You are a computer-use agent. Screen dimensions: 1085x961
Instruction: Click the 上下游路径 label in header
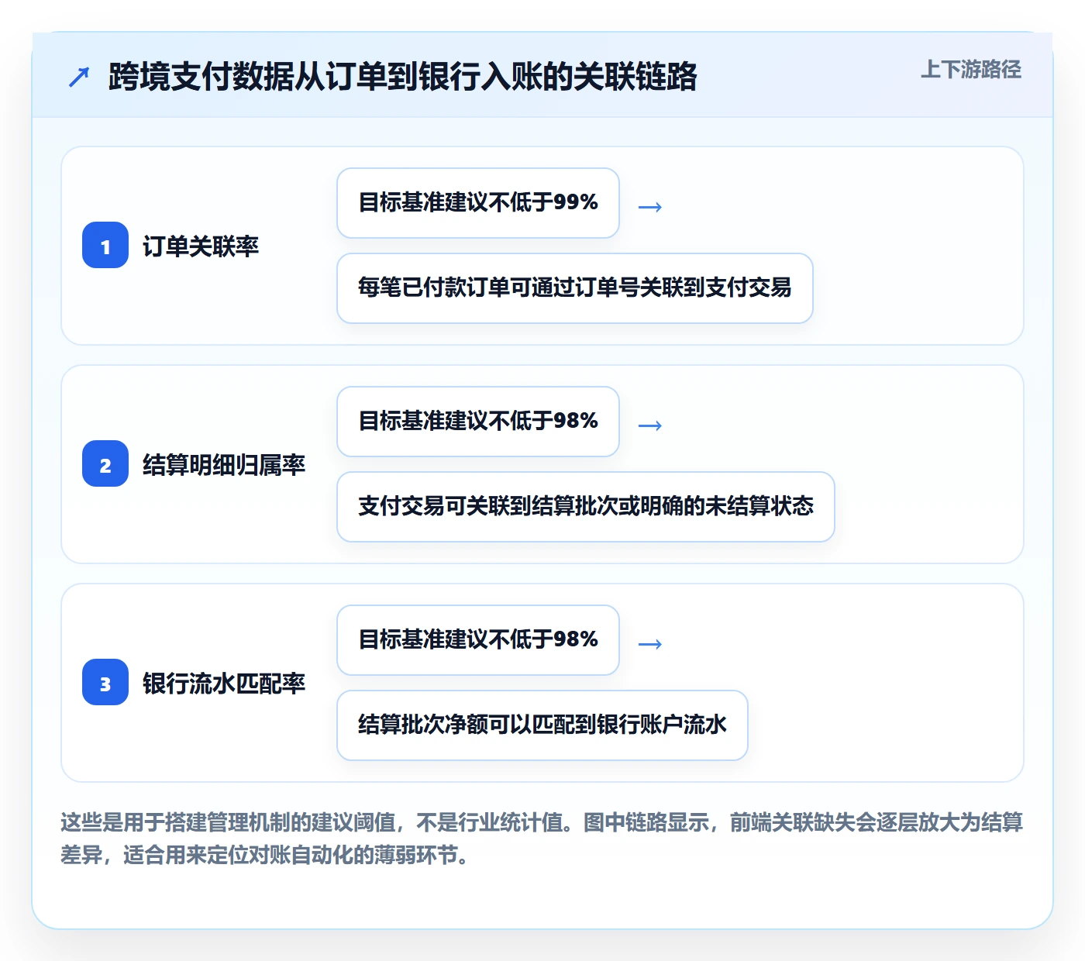coord(970,70)
